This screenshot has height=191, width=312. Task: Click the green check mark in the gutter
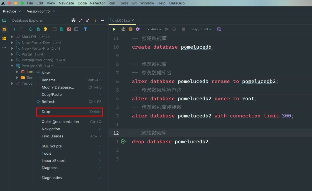coord(123,142)
